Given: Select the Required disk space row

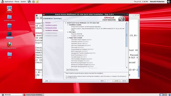Looking at the screenshot, I should pyautogui.click(x=77, y=34).
